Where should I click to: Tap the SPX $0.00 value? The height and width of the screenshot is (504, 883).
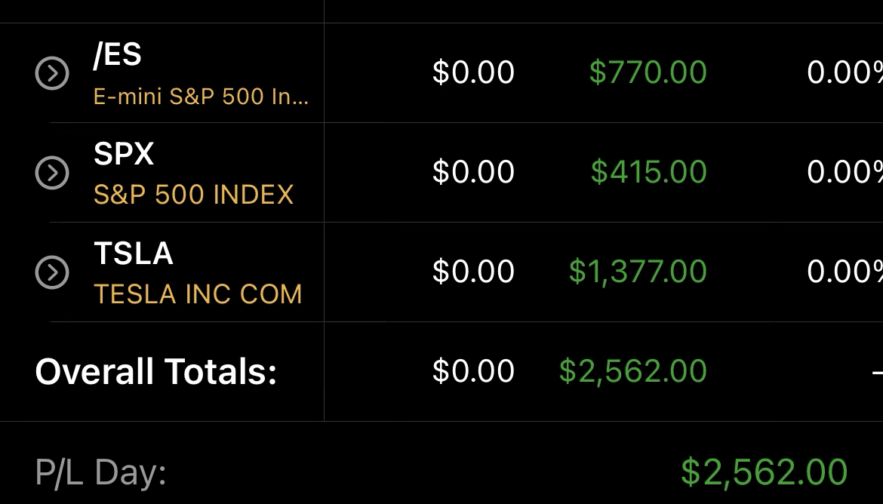(x=473, y=173)
